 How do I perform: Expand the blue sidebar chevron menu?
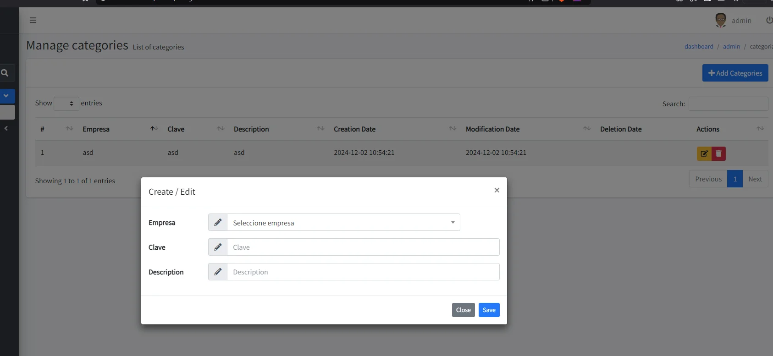coord(6,96)
